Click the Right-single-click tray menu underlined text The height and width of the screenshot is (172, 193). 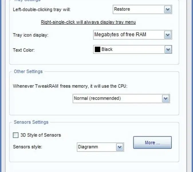click(88, 22)
